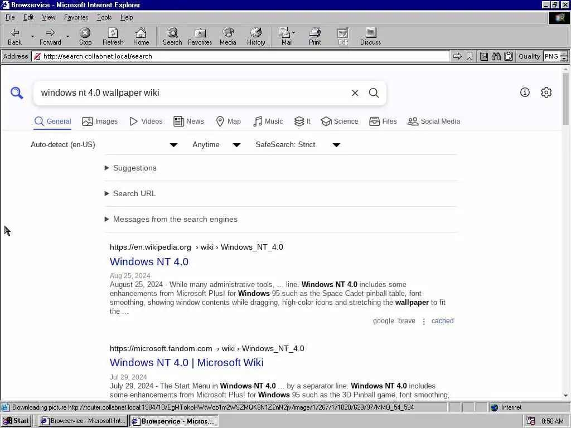Screen dimensions: 571x428
Task: Open the Tools menu
Action: (x=104, y=17)
